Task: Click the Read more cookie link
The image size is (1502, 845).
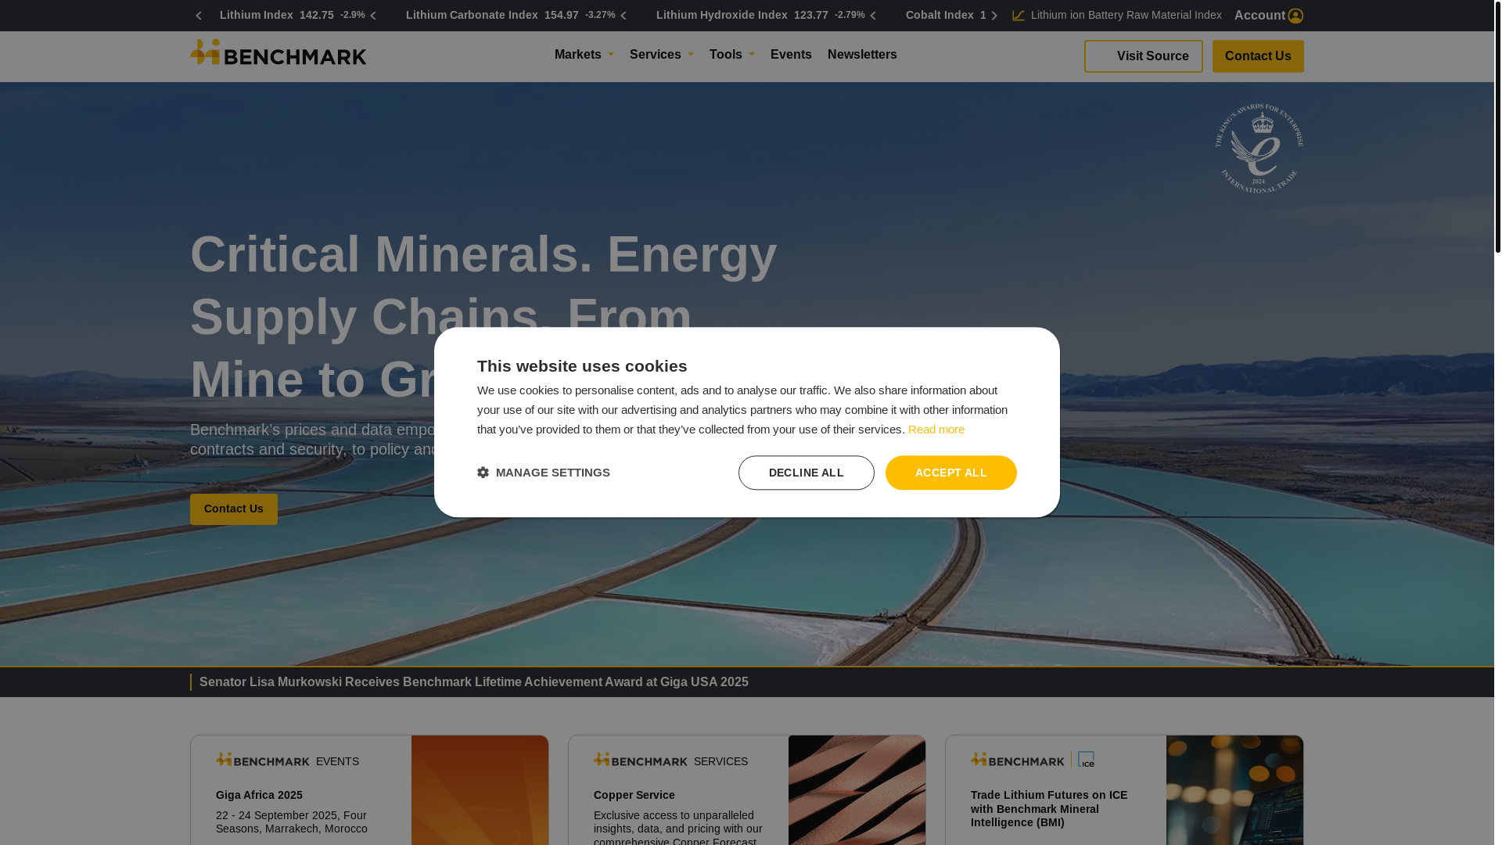Action: click(936, 430)
